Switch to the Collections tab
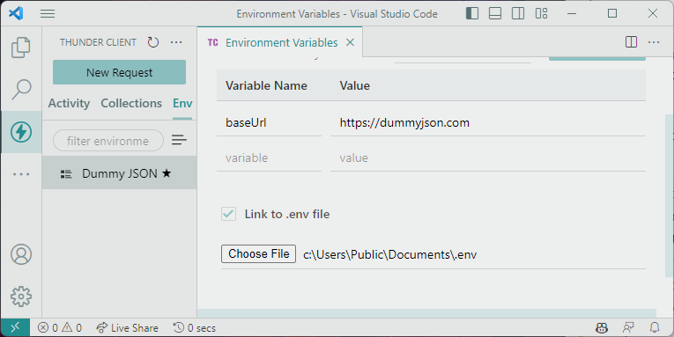This screenshot has height=337, width=674. [131, 103]
